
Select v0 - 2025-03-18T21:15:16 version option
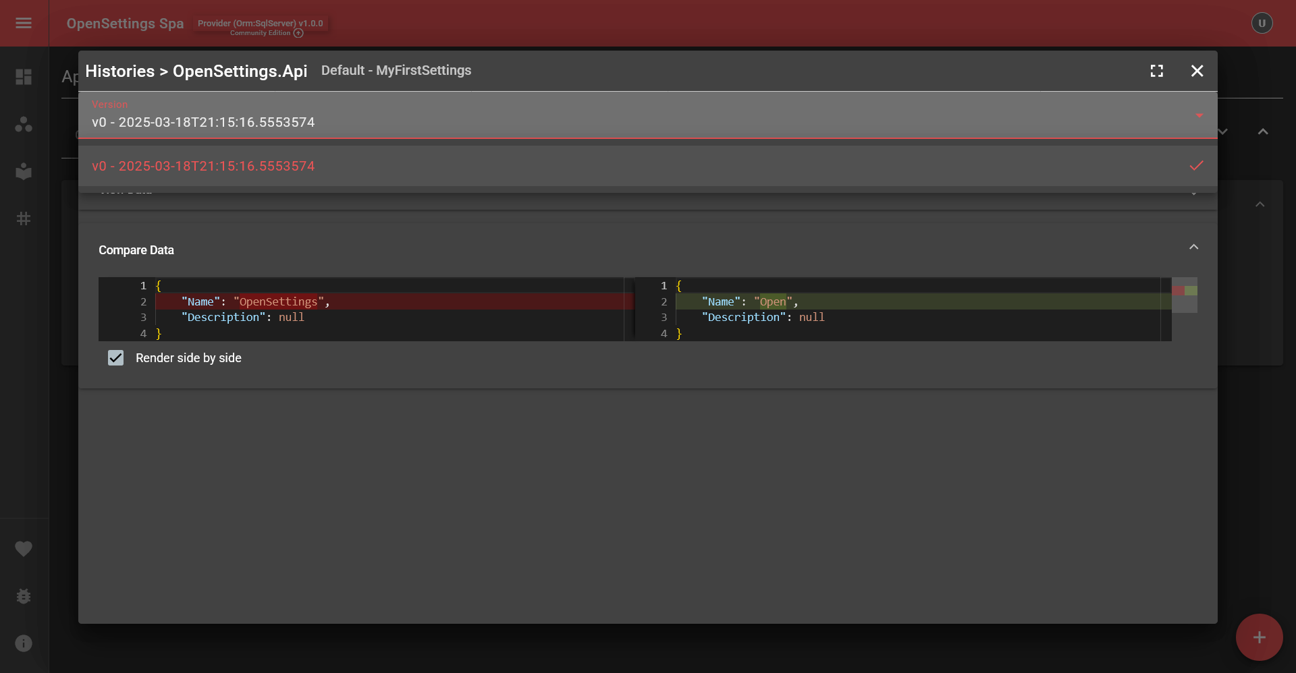[203, 167]
